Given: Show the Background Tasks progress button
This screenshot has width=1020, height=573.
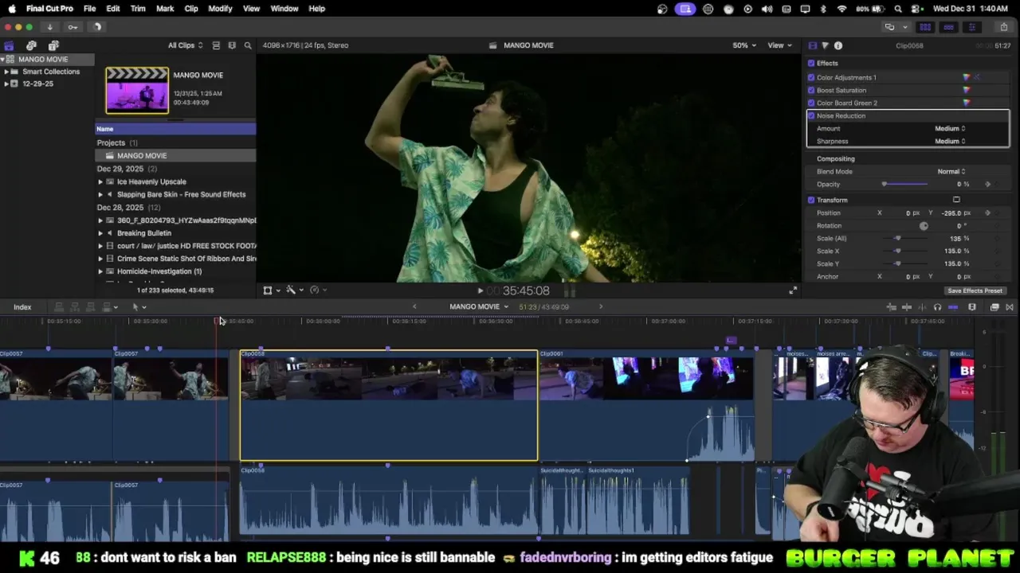Looking at the screenshot, I should tap(96, 27).
